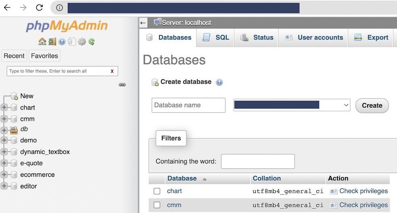Tick the checkbox for chart database

[157, 191]
